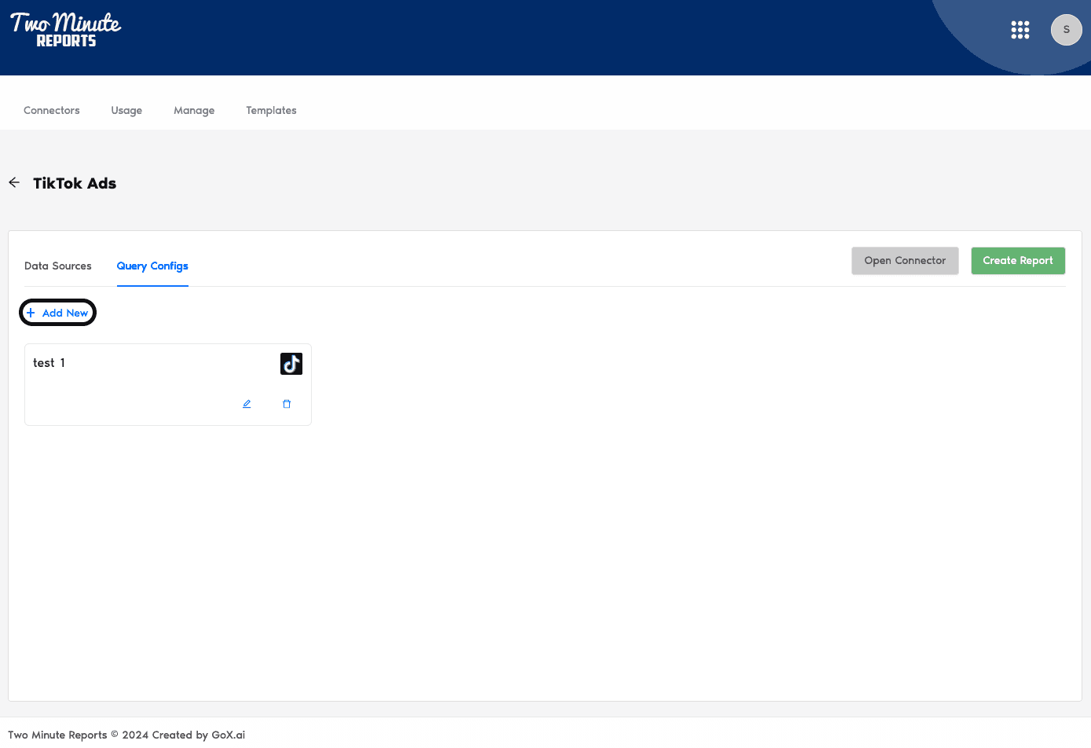Screen dimensions: 1091x748
Task: Click the TikTok logo on test 1 card
Action: click(x=291, y=364)
